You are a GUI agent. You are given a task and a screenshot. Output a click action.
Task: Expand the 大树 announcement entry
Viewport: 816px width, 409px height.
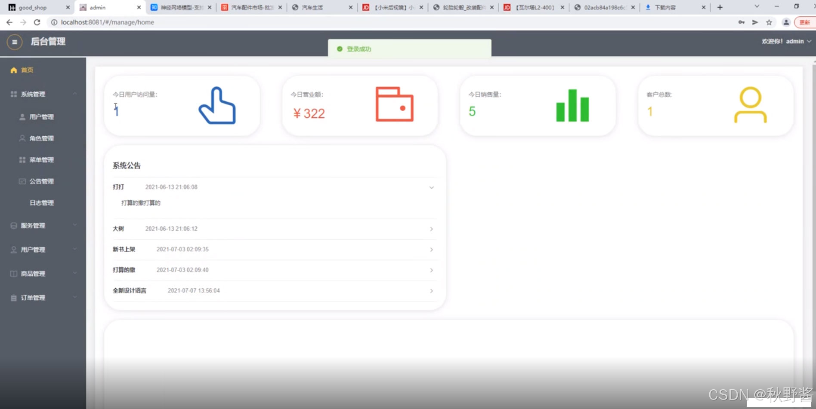[275, 229]
